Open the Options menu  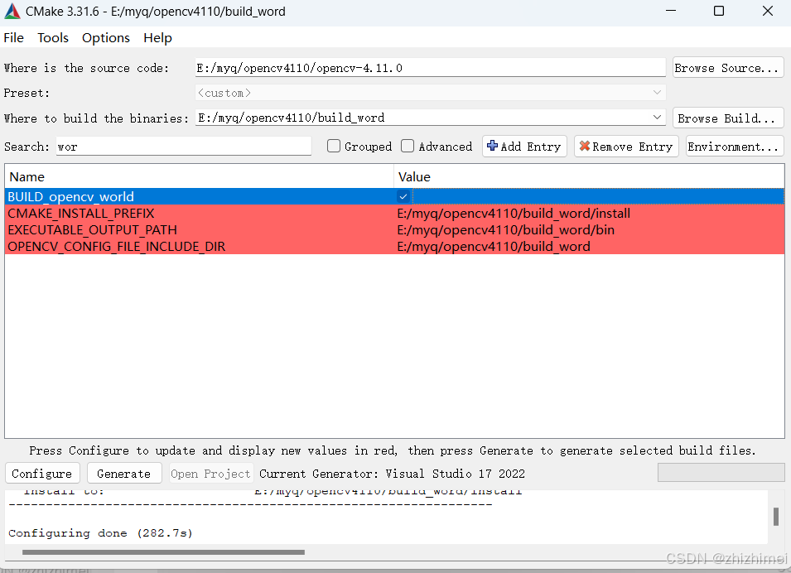click(106, 38)
